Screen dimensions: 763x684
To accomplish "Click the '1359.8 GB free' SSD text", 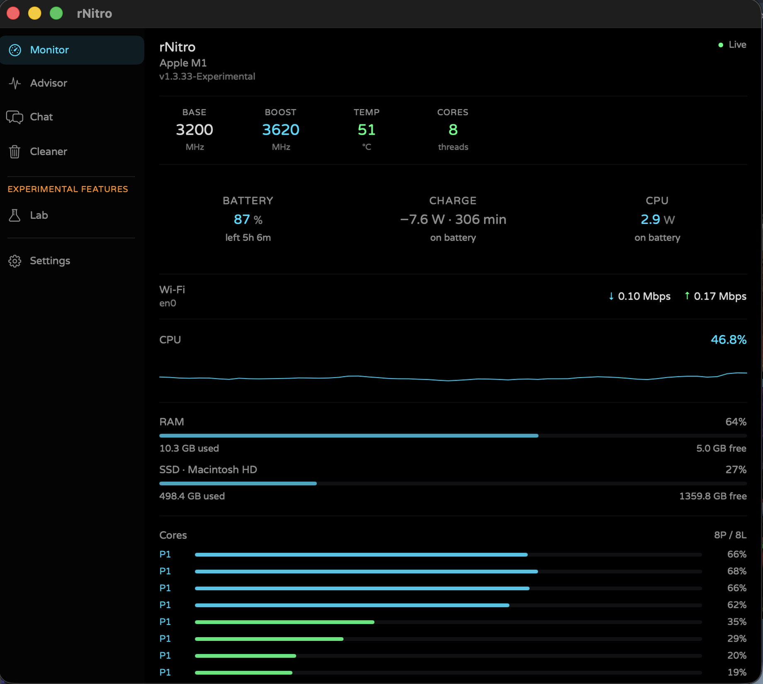I will click(713, 496).
